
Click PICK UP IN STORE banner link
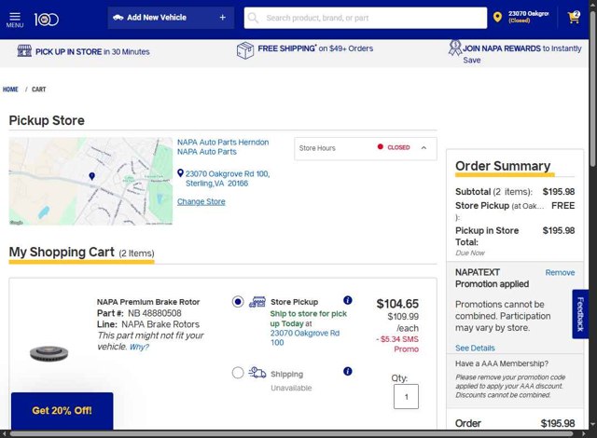[x=92, y=51]
